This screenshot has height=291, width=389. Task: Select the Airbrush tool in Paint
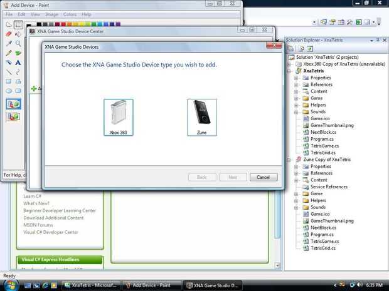pos(9,63)
